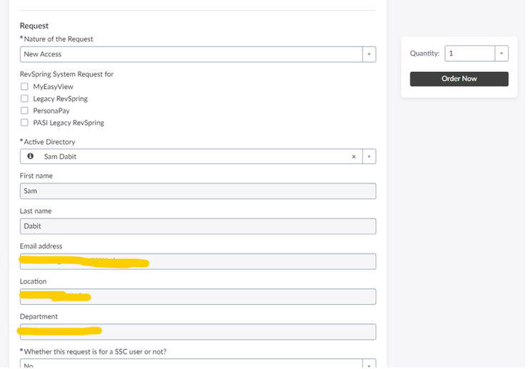This screenshot has height=369, width=530.
Task: Click the info icon beside Sam Dabit
Action: coord(31,156)
